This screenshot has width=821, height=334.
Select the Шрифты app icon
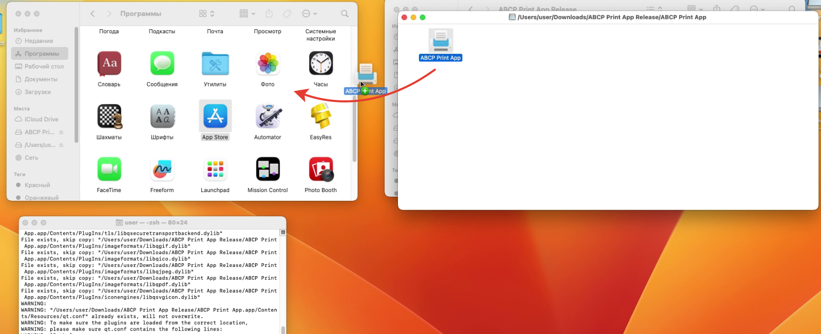(162, 116)
